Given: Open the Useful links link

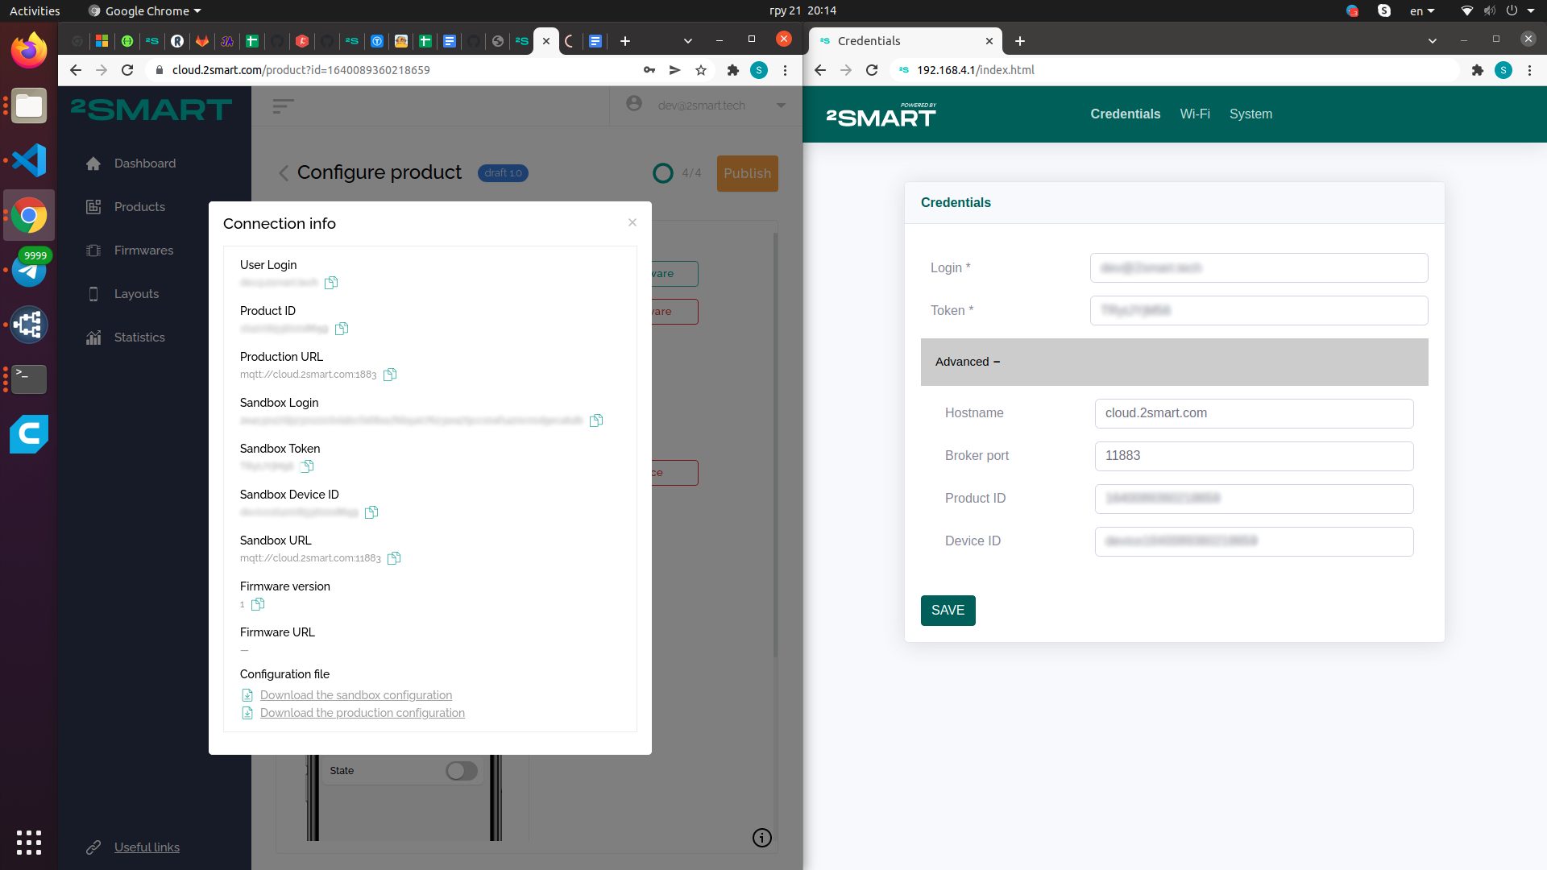Looking at the screenshot, I should pos(147,847).
